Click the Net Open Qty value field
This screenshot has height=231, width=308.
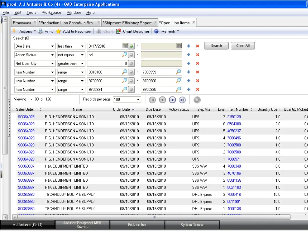(x=107, y=63)
